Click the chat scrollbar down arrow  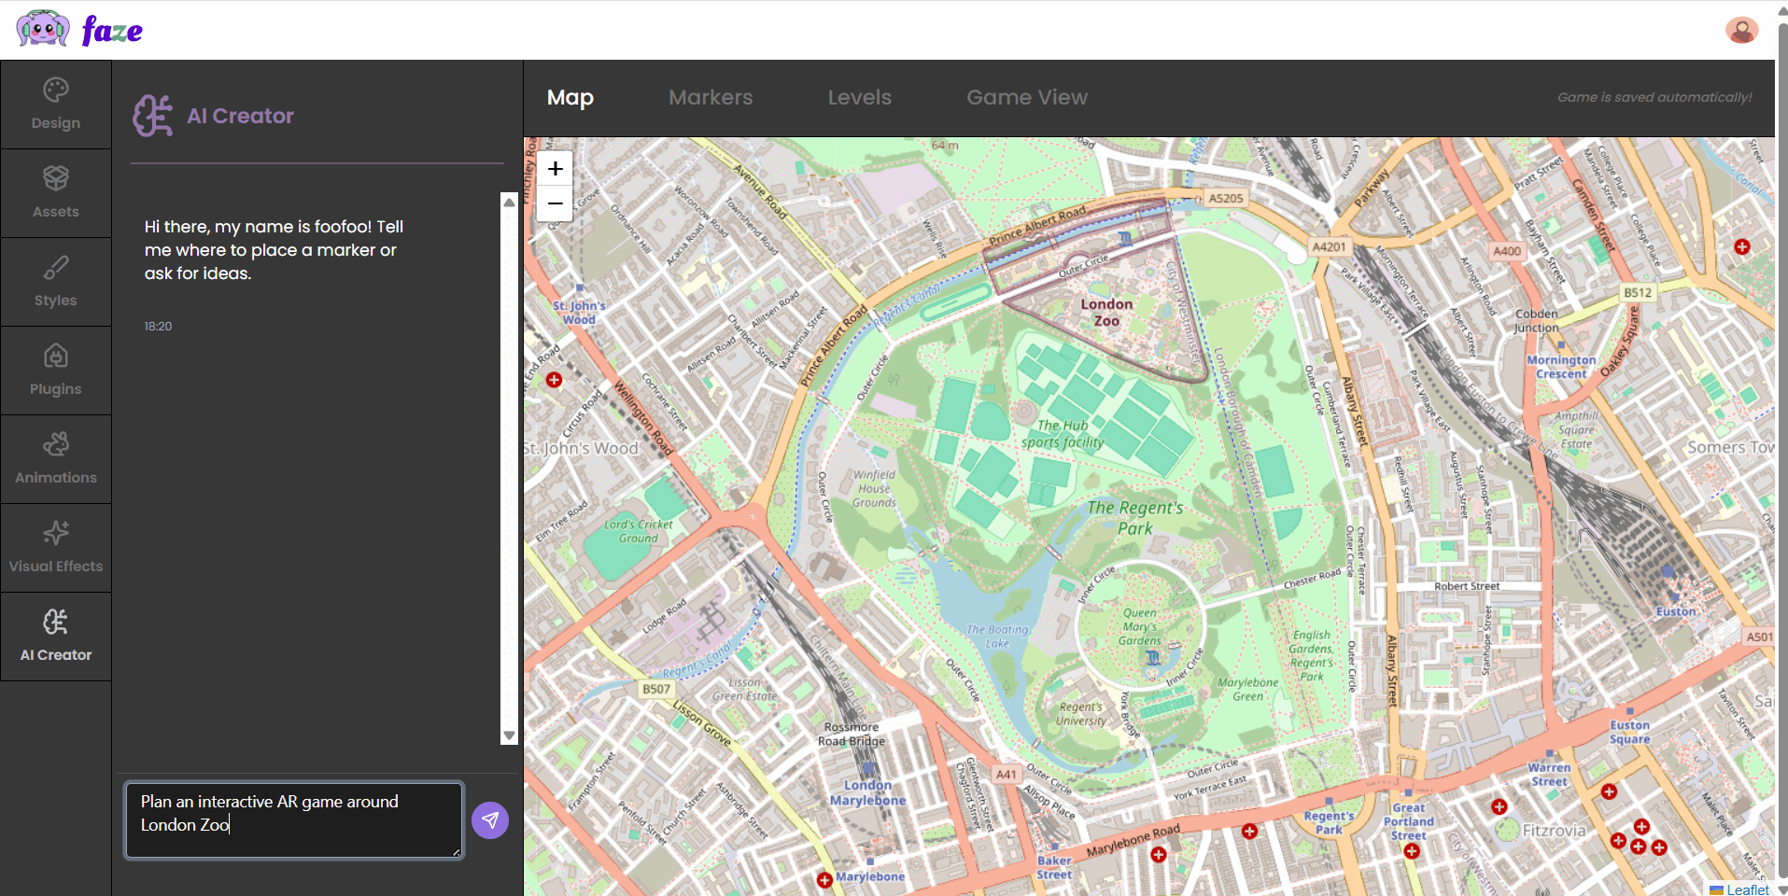(x=508, y=735)
